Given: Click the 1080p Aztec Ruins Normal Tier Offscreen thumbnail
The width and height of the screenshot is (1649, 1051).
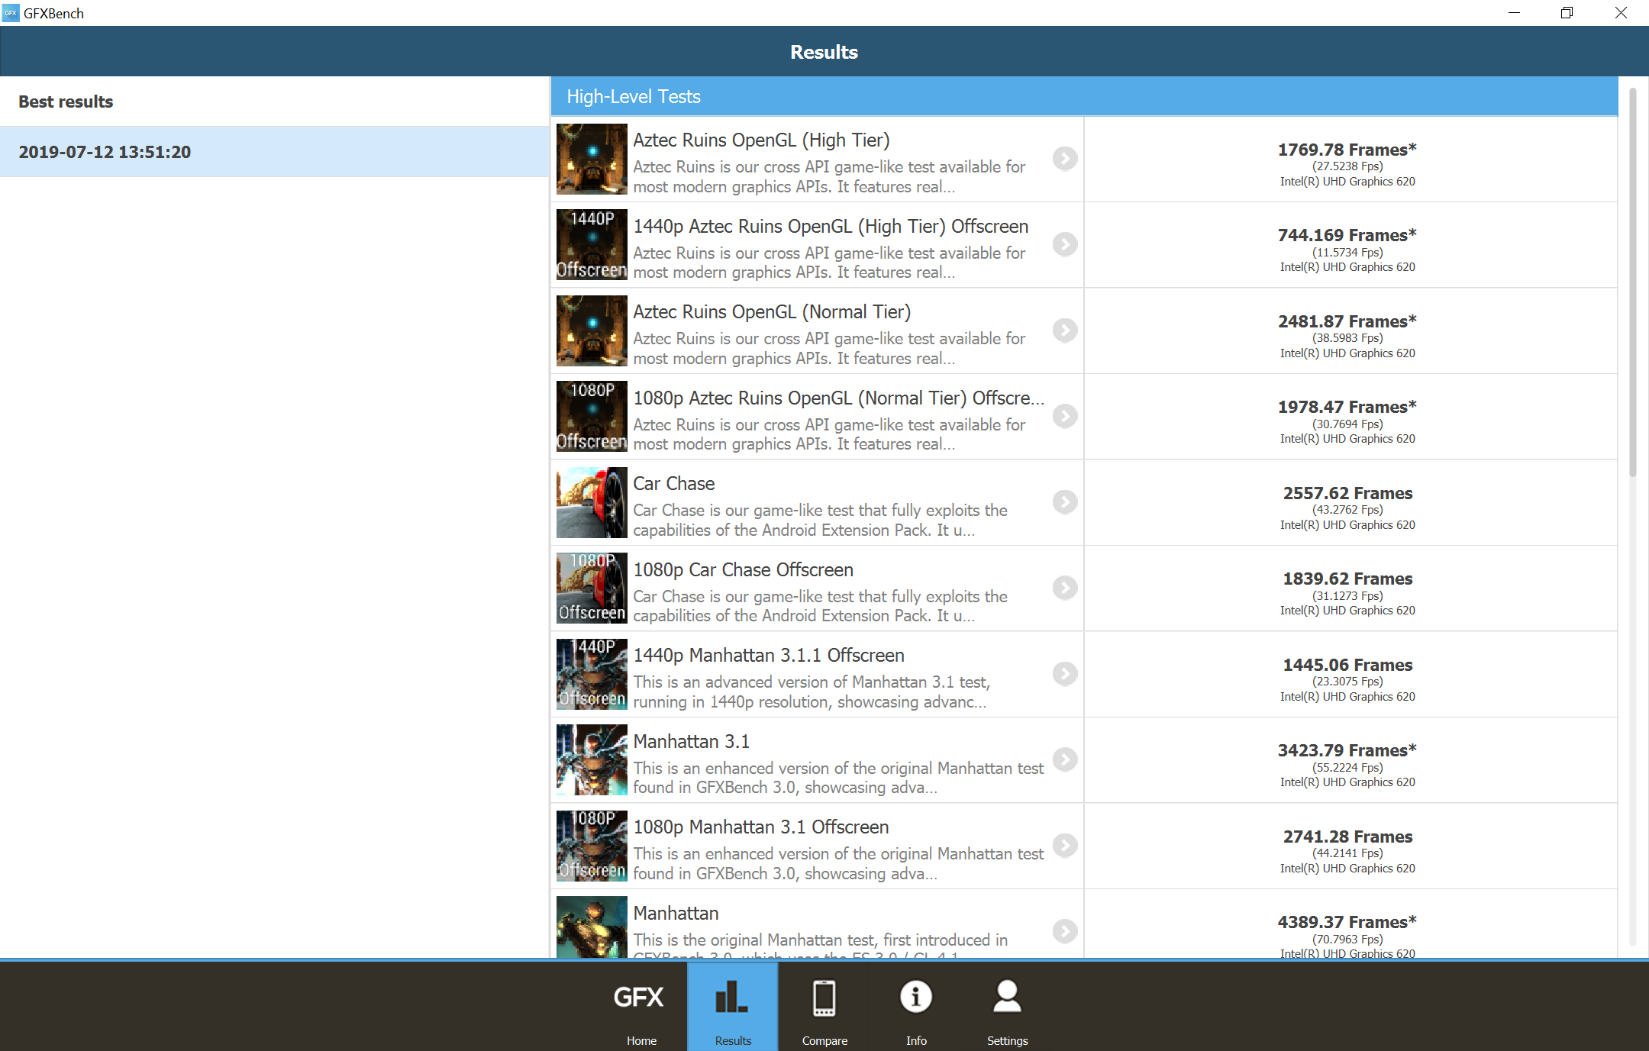Looking at the screenshot, I should (592, 416).
